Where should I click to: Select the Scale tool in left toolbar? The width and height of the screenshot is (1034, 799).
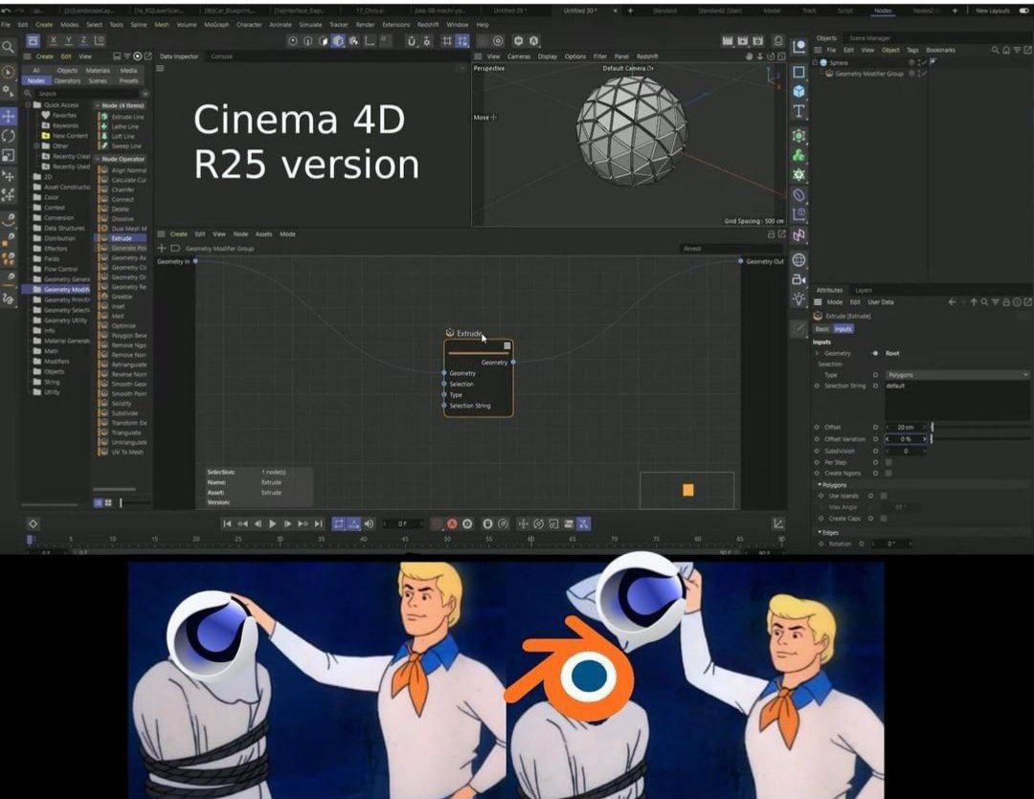(8, 156)
